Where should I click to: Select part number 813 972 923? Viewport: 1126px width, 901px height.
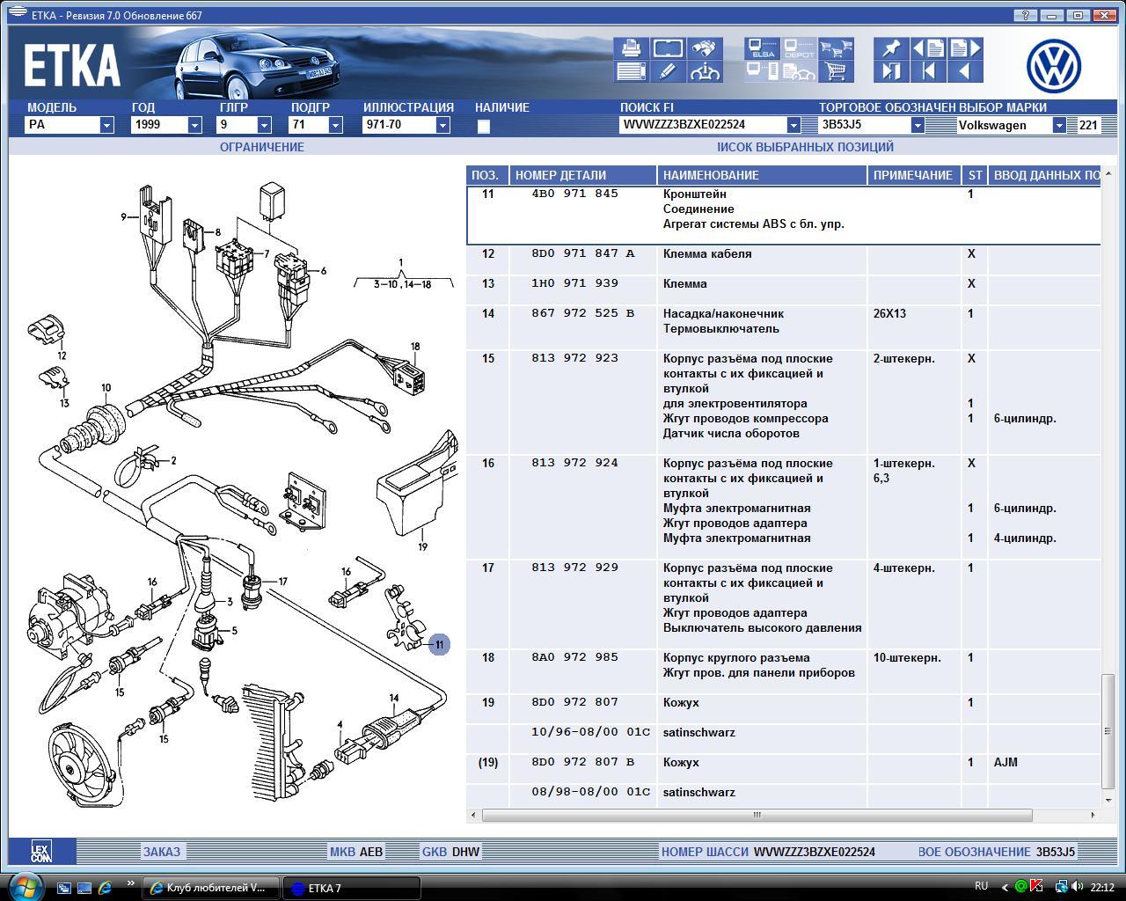pyautogui.click(x=574, y=358)
